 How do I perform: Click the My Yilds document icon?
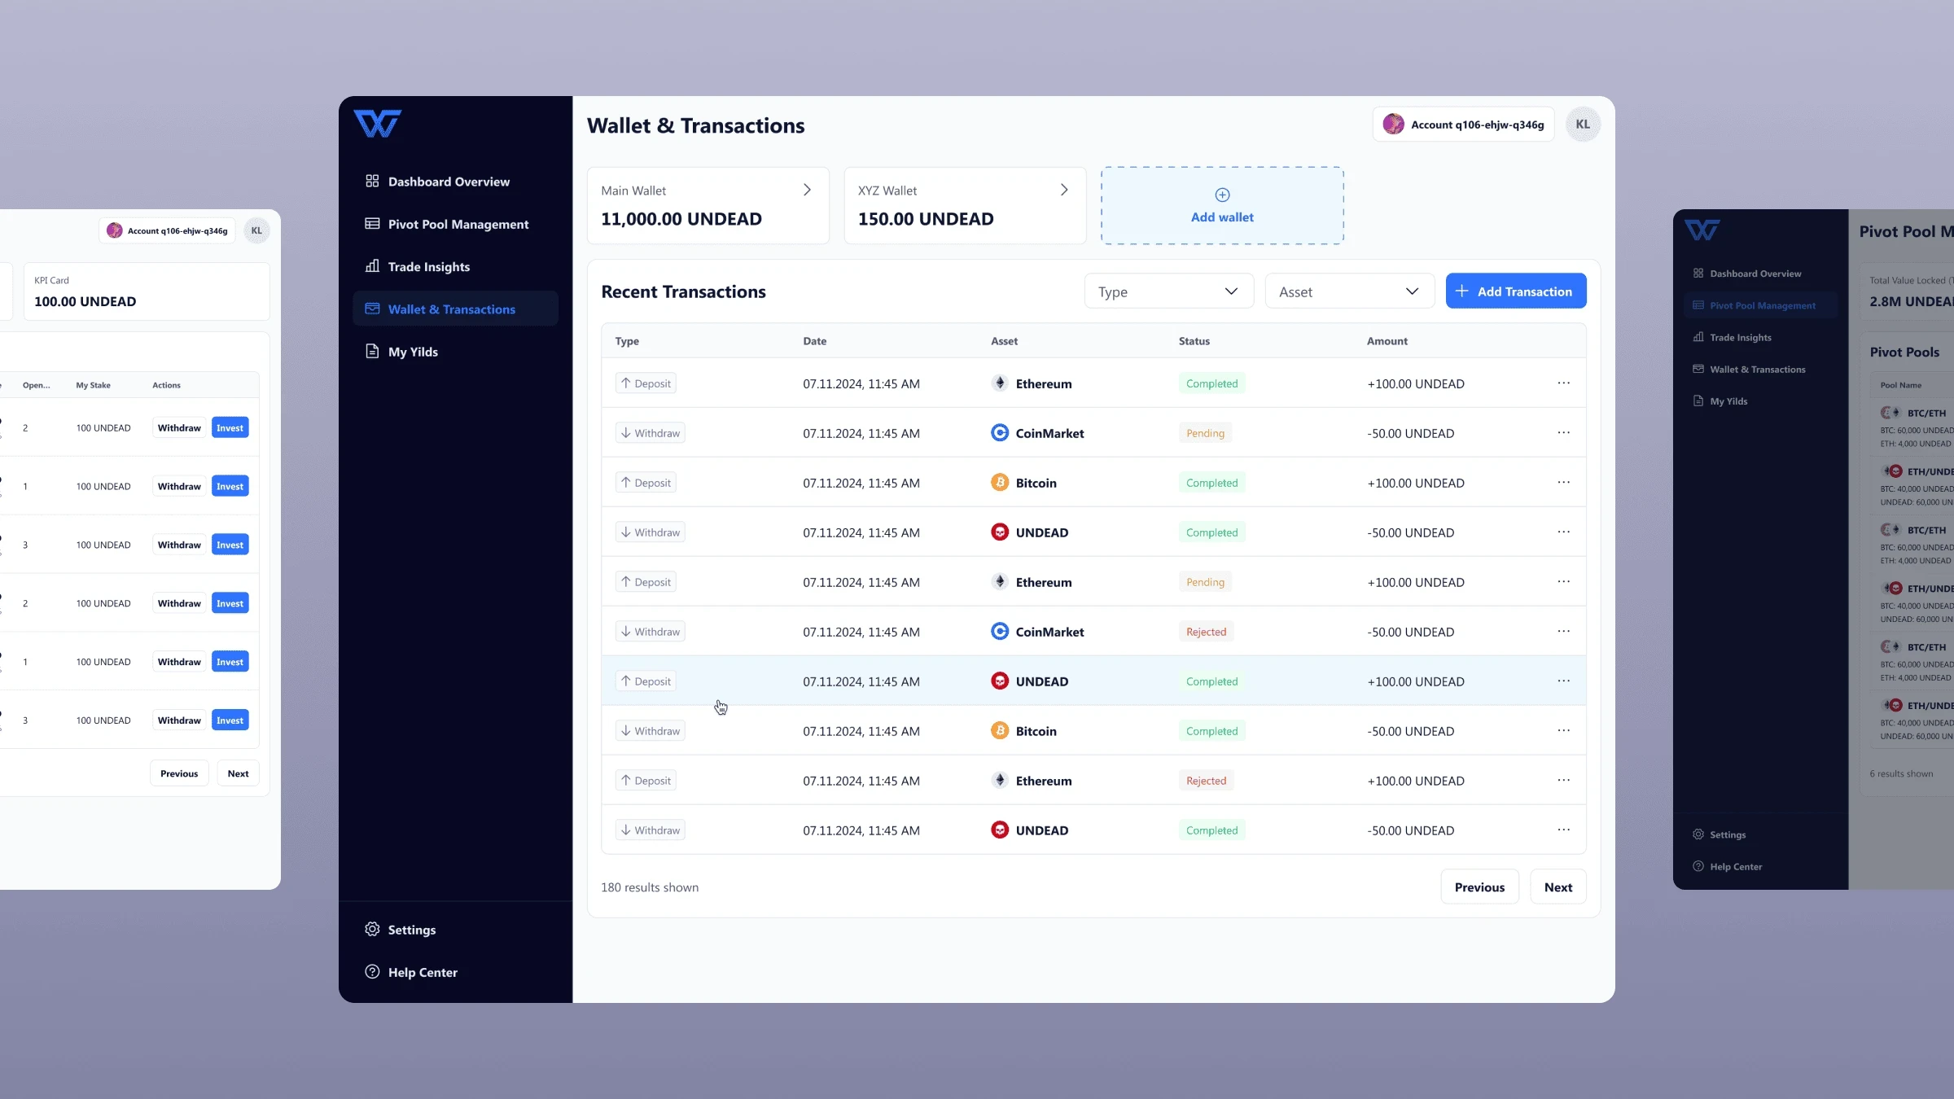click(x=372, y=351)
